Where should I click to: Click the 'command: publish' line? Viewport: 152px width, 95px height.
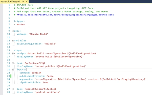[30, 73]
